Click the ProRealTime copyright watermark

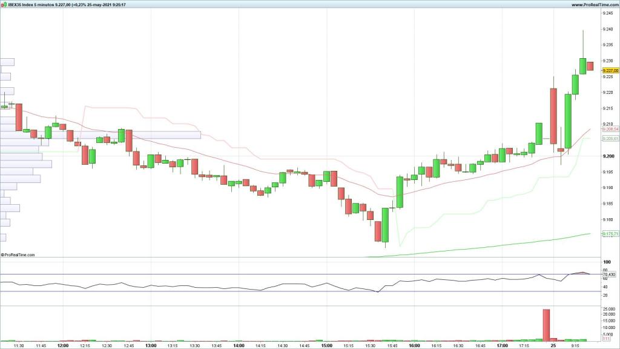[18, 255]
